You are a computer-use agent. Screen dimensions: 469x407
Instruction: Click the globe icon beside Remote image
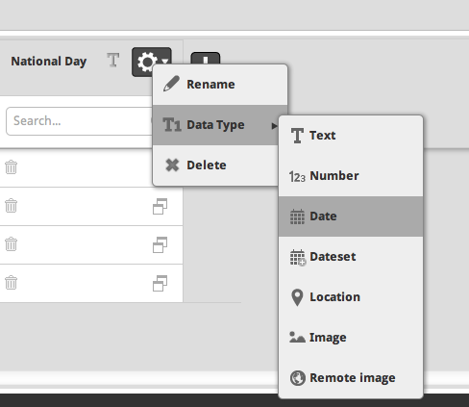(x=298, y=378)
